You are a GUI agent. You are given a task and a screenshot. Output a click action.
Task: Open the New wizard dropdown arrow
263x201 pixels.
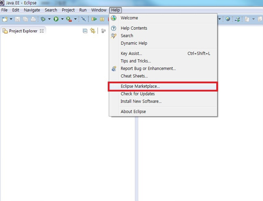pos(11,19)
